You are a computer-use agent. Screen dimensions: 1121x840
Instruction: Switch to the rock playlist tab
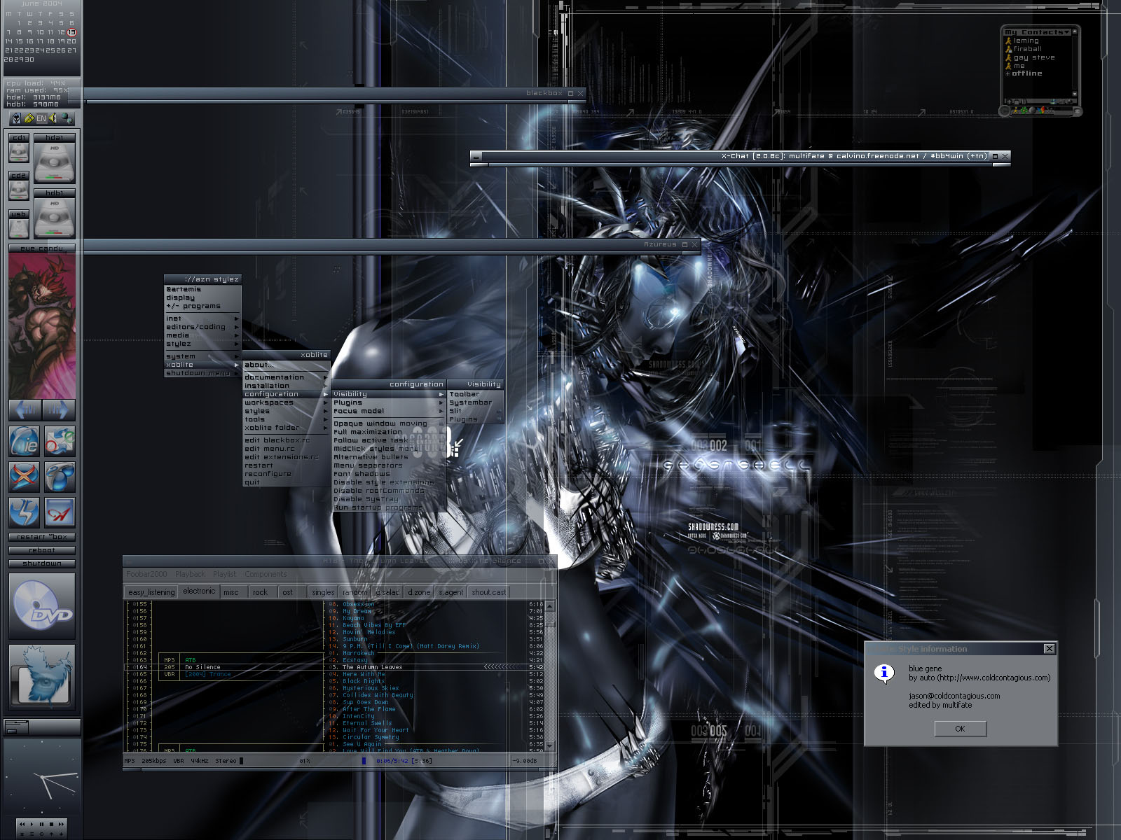(x=260, y=592)
